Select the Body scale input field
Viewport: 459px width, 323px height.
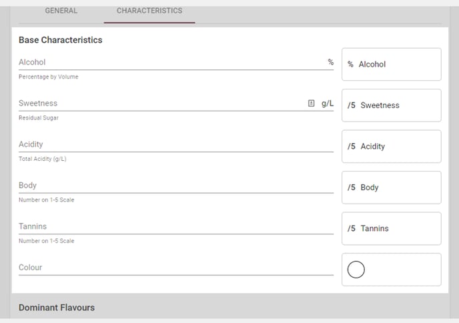(176, 186)
